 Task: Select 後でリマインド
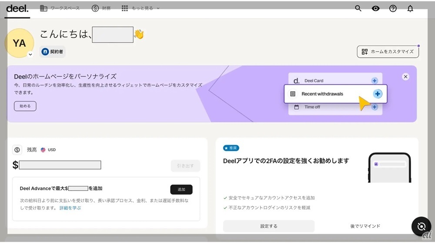pos(365,226)
